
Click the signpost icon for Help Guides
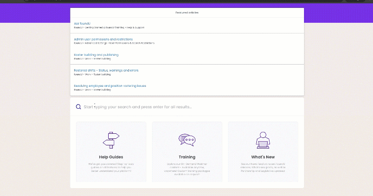coord(111,139)
